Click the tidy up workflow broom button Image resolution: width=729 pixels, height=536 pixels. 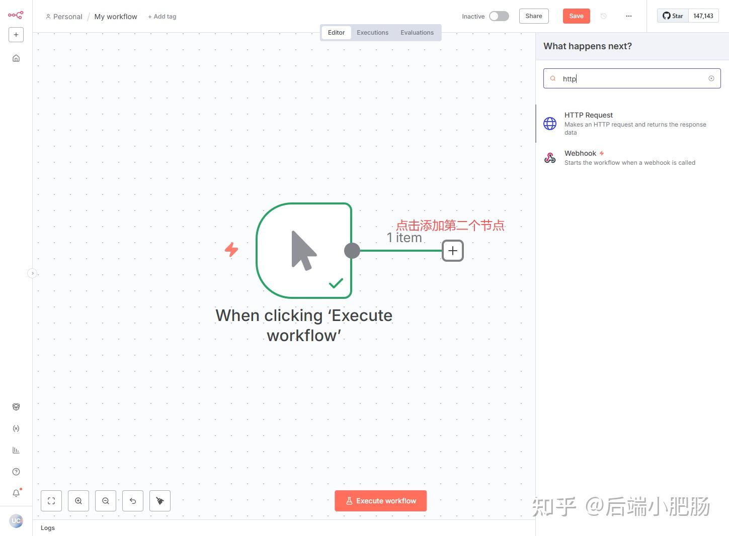point(160,501)
